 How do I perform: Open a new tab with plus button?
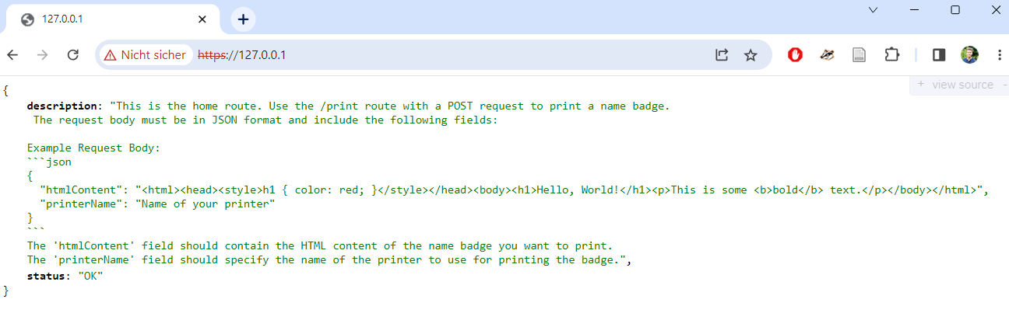243,19
